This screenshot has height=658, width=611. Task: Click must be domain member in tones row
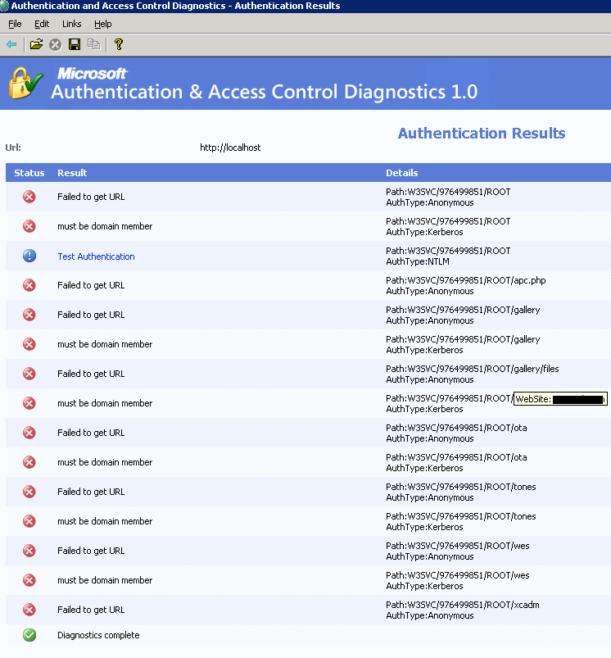105,521
